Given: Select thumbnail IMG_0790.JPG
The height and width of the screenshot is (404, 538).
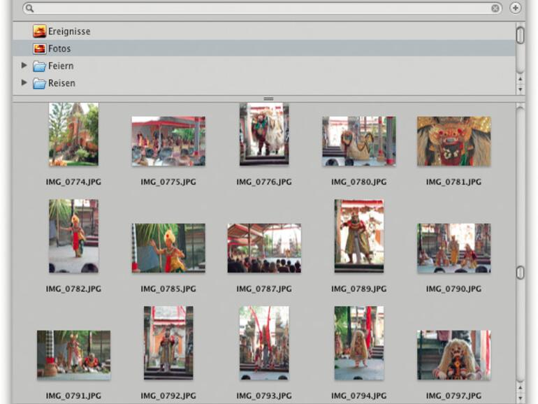Looking at the screenshot, I should tap(454, 248).
